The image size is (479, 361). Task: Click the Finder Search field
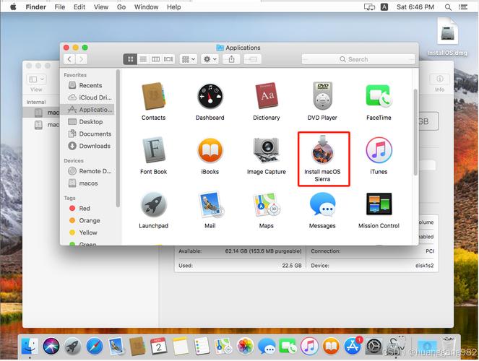[x=358, y=59]
